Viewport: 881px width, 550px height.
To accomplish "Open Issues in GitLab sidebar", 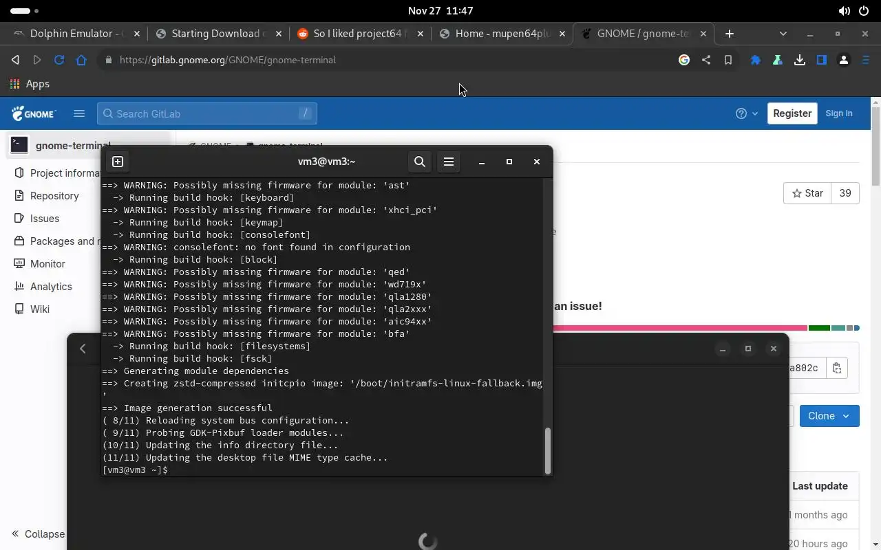I will point(45,219).
